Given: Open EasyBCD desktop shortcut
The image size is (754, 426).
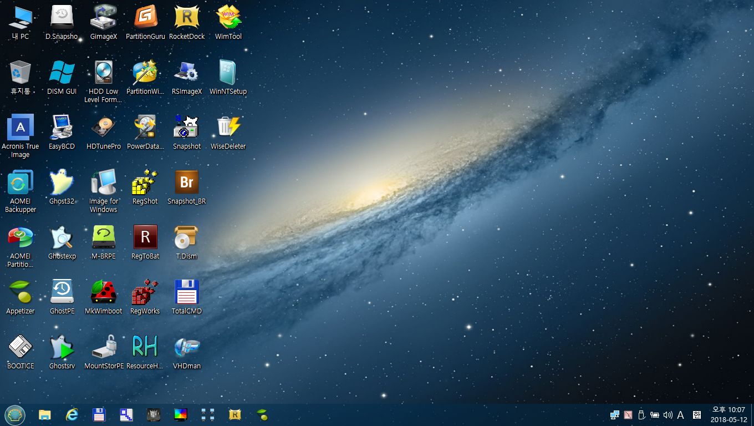Looking at the screenshot, I should [x=62, y=133].
